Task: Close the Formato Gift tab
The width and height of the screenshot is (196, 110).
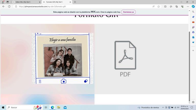Action: click(70, 2)
